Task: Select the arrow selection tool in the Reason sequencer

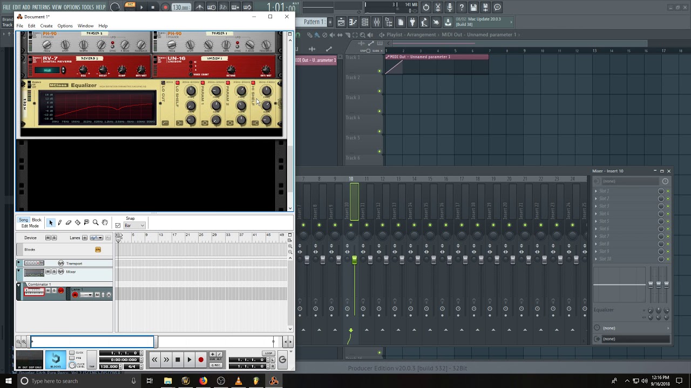Action: pyautogui.click(x=51, y=223)
